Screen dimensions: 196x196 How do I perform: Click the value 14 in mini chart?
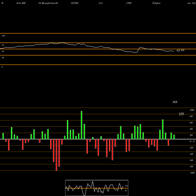pos(126,186)
